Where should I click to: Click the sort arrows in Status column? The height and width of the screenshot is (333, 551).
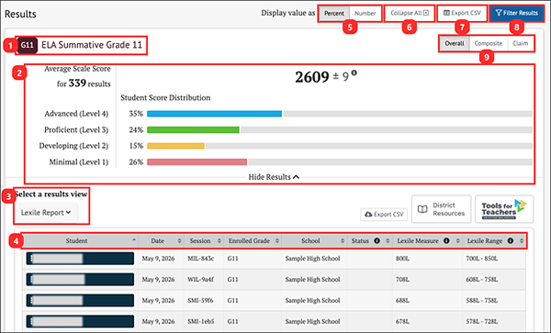point(388,240)
